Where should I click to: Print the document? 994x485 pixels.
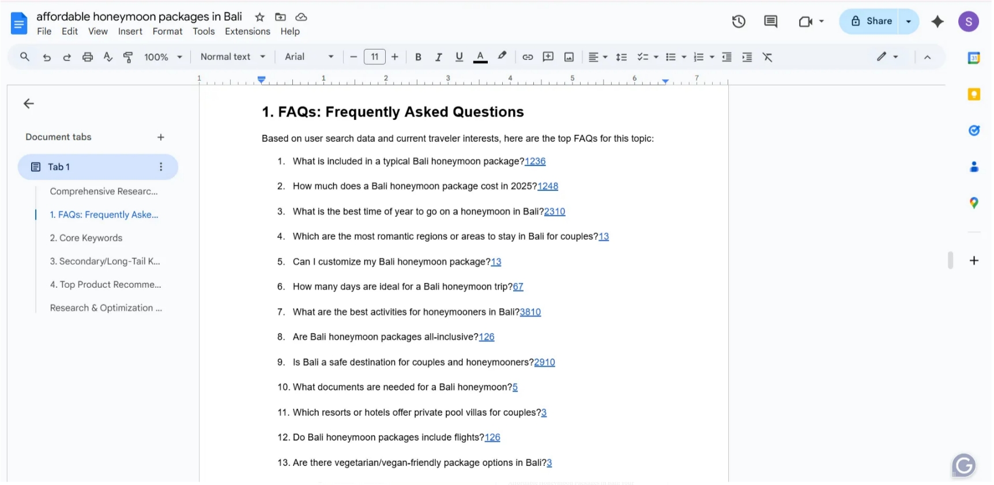[x=88, y=57]
